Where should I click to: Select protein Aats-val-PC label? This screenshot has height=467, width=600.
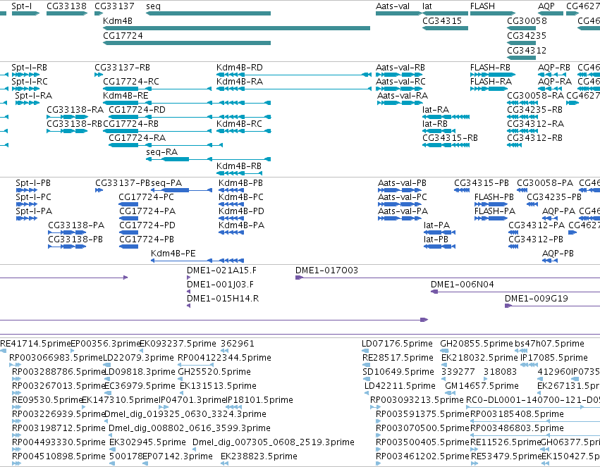click(402, 197)
